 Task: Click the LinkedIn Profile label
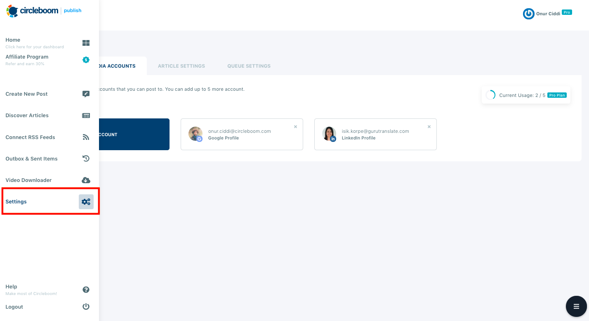(359, 138)
